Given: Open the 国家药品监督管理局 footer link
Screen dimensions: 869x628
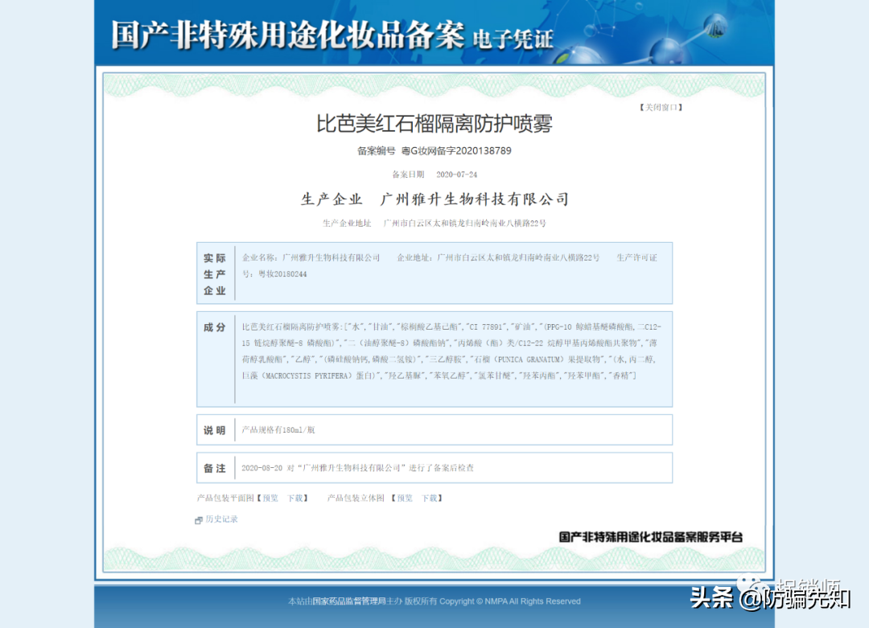Looking at the screenshot, I should click(x=349, y=601).
